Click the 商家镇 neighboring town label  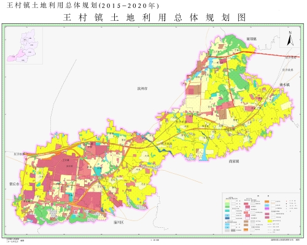click(234, 161)
